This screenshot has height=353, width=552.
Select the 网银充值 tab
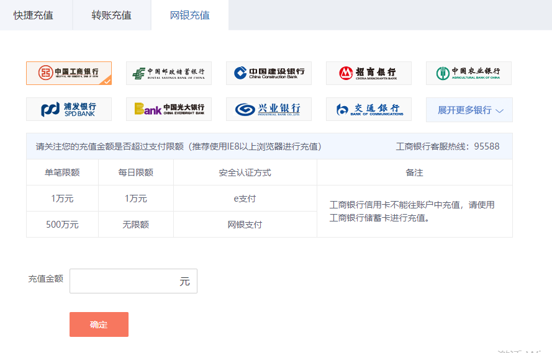tap(190, 15)
